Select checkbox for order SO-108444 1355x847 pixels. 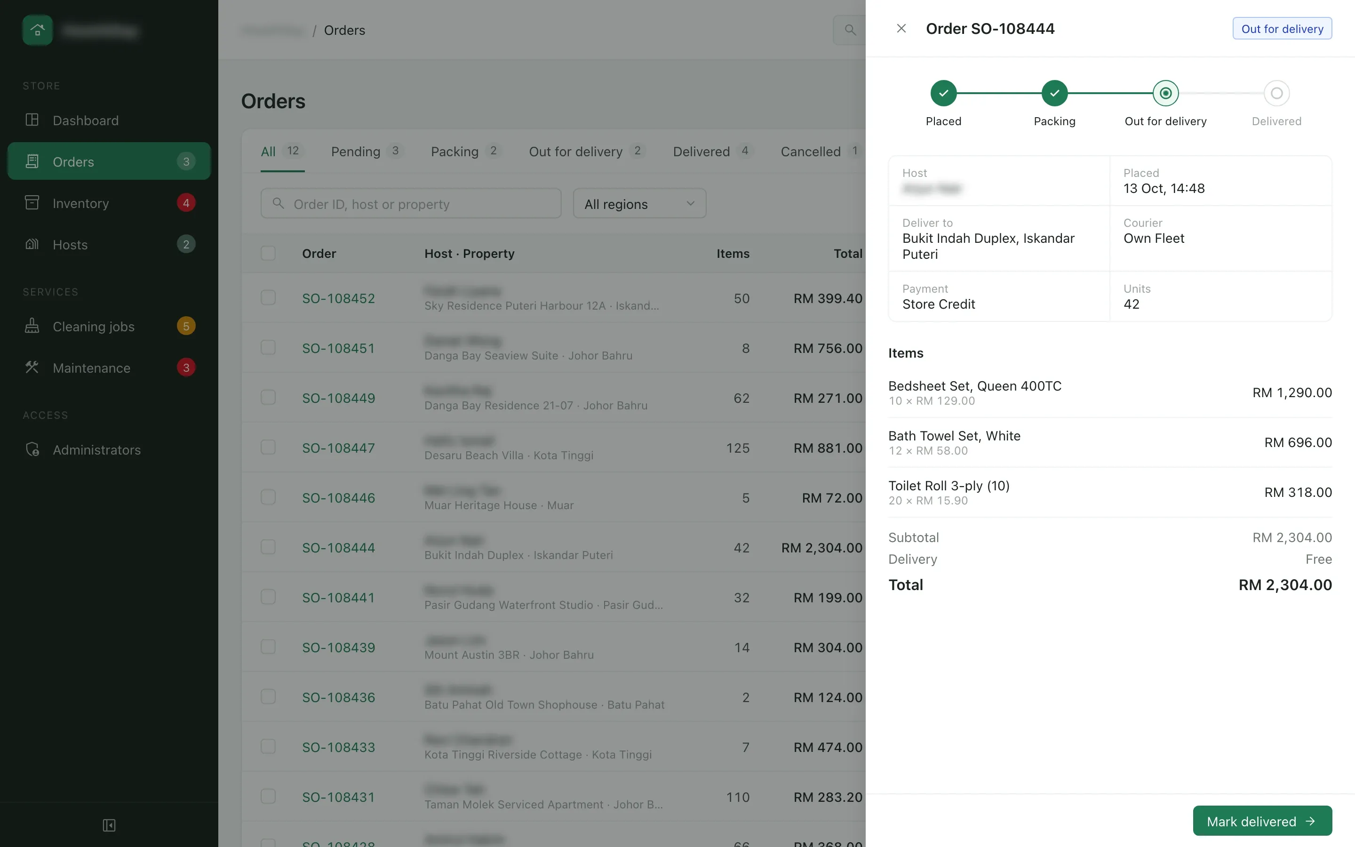click(x=268, y=547)
